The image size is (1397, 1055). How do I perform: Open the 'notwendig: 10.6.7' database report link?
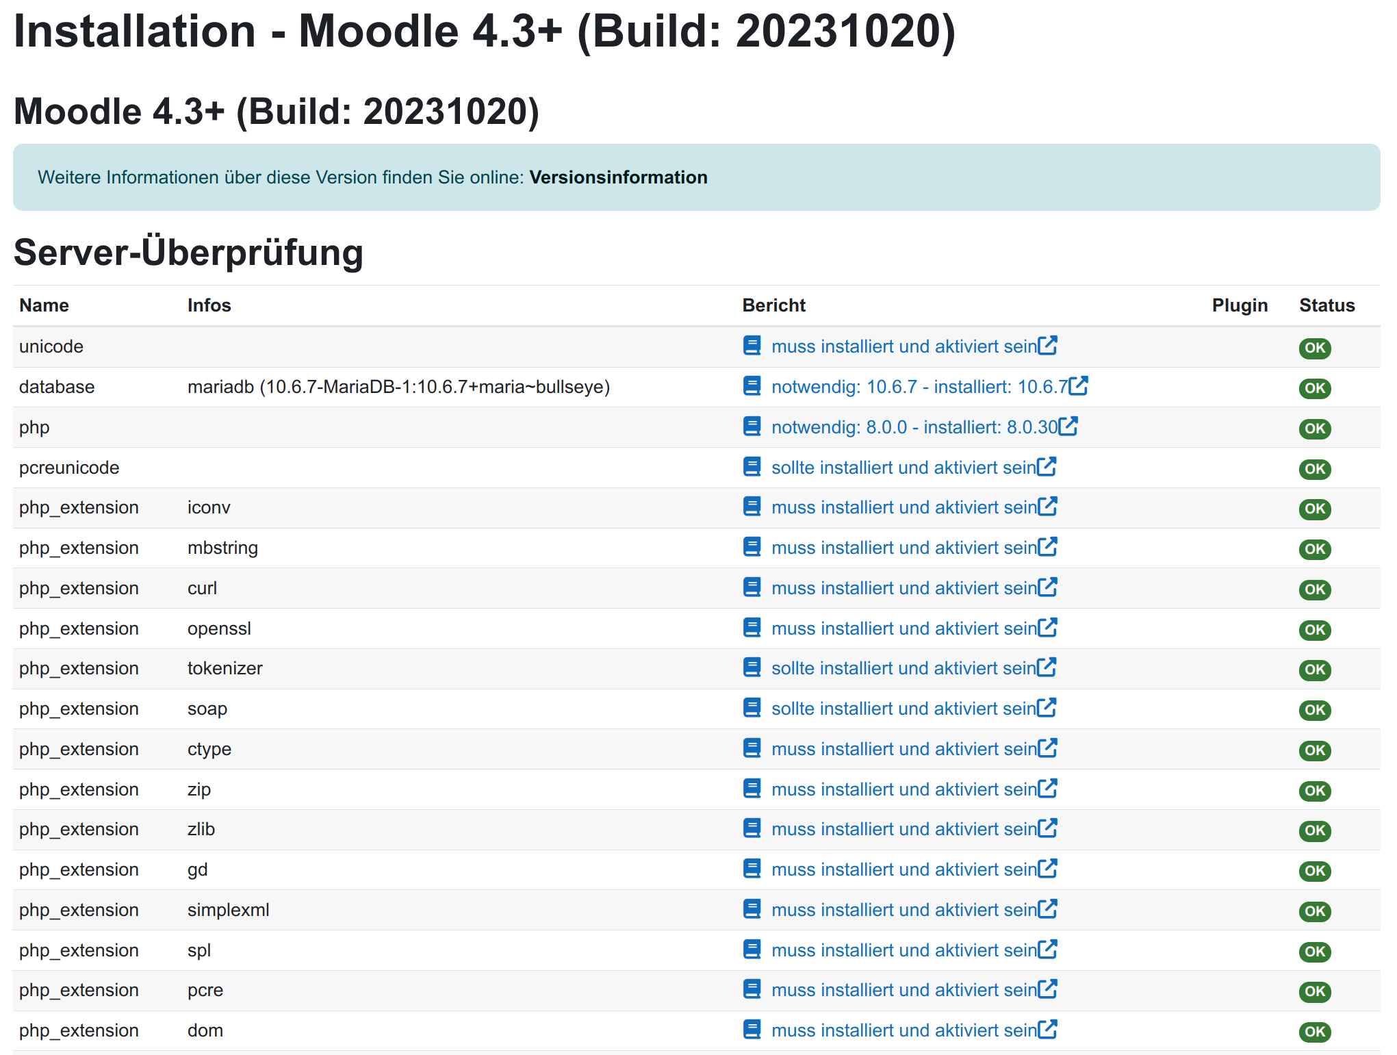point(919,387)
